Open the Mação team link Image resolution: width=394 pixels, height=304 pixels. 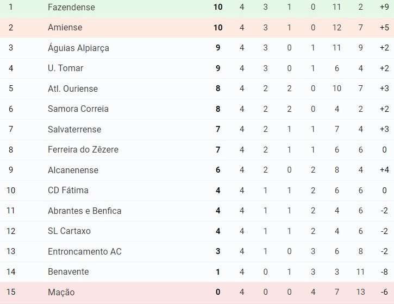(61, 292)
